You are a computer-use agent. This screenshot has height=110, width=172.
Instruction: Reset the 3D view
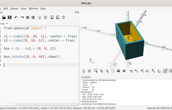click(x=113, y=71)
